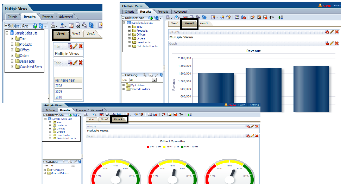The image size is (347, 185).
Task: Switch to View2 tab in View1 window
Action: pyautogui.click(x=76, y=34)
